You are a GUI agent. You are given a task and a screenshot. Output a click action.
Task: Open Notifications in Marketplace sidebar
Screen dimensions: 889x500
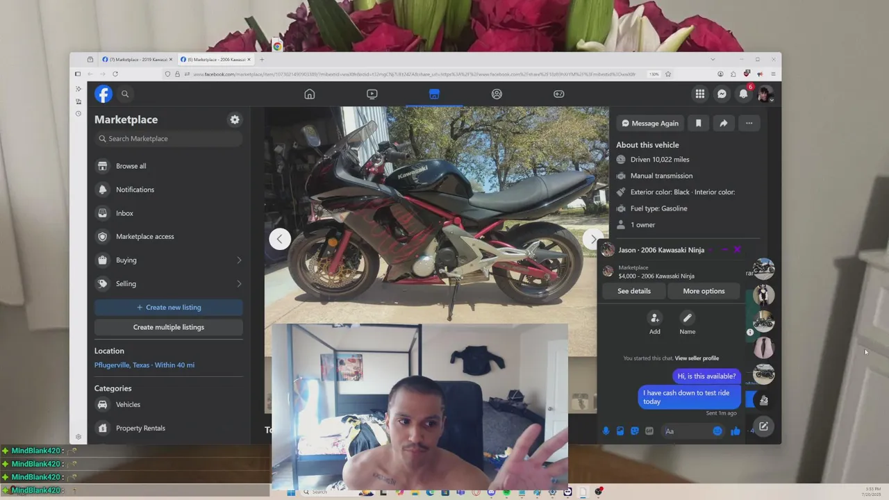[169, 190]
